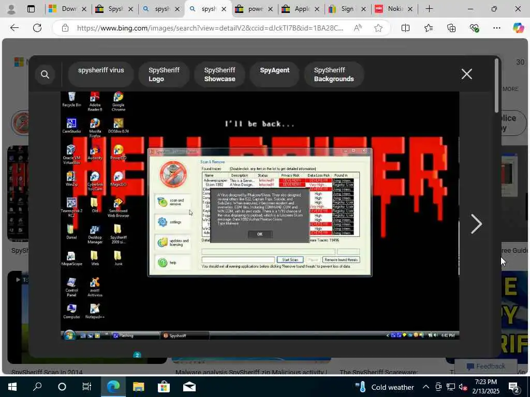Open File Explorer from taskbar
This screenshot has width=530, height=397.
138,387
